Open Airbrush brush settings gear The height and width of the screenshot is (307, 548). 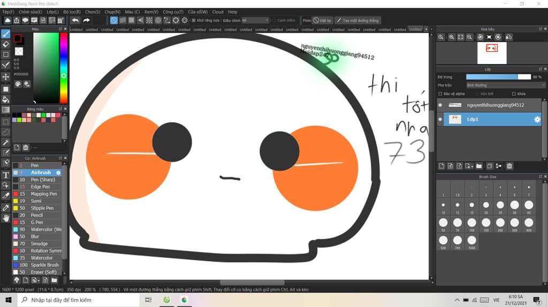[x=58, y=172]
